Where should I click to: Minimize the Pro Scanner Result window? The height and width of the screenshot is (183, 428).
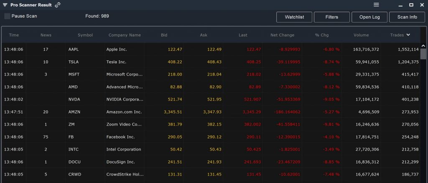[400, 5]
